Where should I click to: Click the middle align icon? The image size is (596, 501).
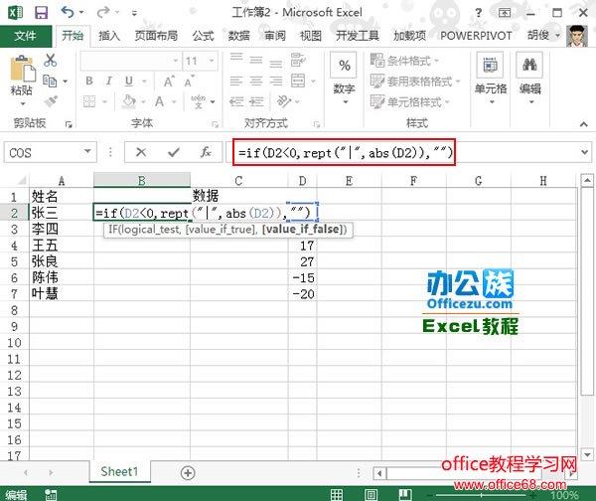click(256, 60)
